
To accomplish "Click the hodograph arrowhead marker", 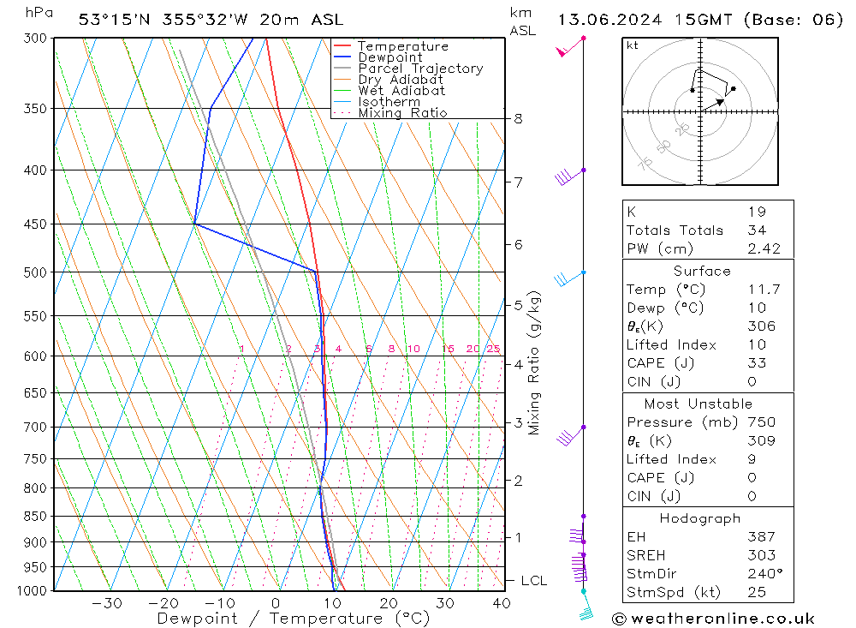I will coord(720,102).
